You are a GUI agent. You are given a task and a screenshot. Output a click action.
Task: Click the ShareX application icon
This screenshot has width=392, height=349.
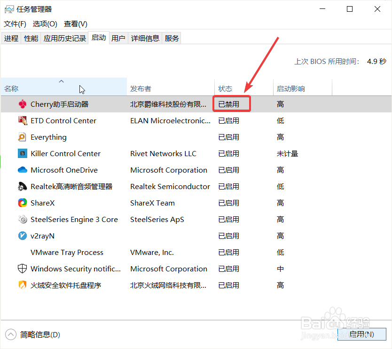[22, 203]
